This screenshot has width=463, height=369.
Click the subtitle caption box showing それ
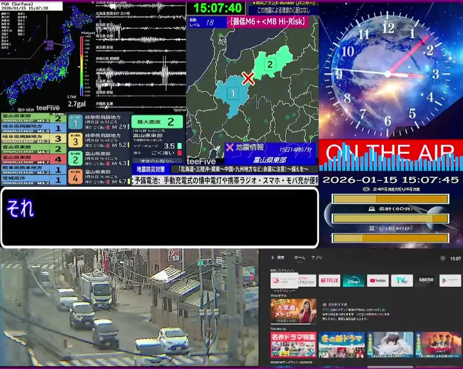pyautogui.click(x=160, y=217)
